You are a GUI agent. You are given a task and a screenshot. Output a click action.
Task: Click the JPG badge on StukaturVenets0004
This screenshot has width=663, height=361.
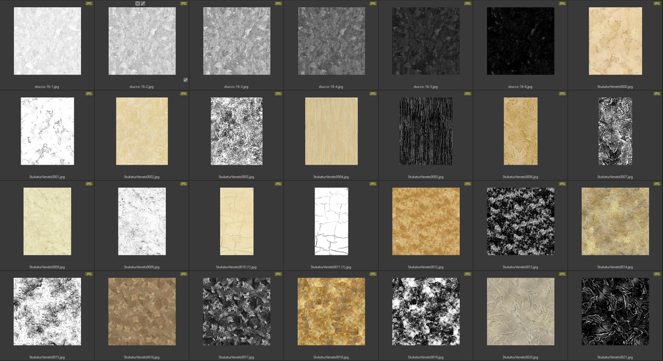click(373, 93)
